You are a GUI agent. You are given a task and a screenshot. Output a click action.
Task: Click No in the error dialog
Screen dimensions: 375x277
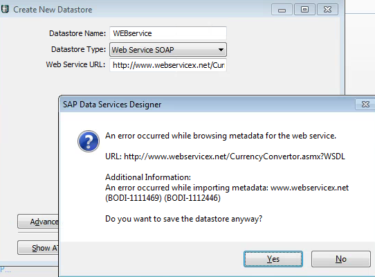[341, 259]
